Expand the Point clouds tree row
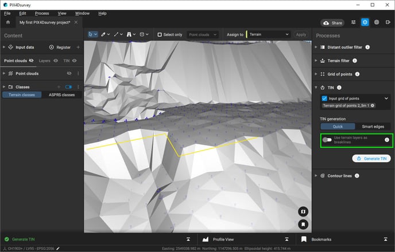Viewport: 395px width, 252px height. pos(4,73)
